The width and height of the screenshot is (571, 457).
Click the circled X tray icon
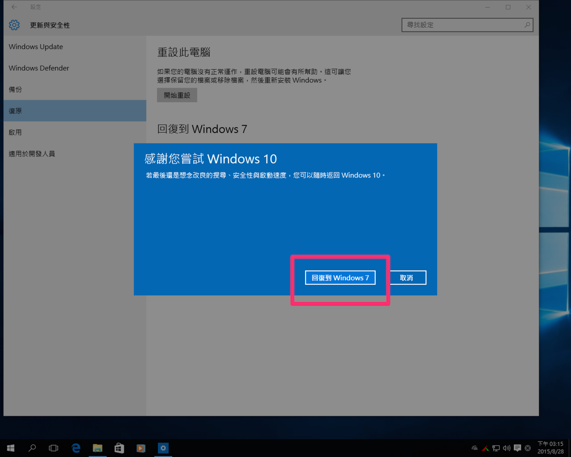pos(528,448)
